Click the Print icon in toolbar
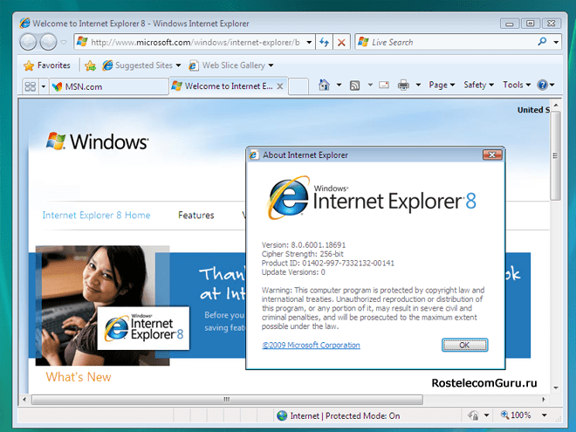Viewport: 576px width, 432px height. click(403, 86)
